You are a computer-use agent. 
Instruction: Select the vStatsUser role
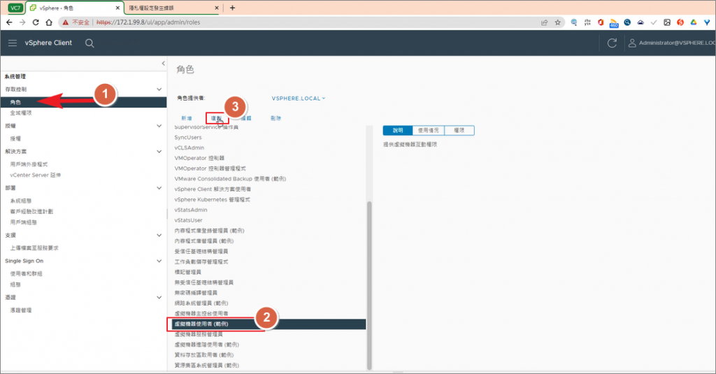click(188, 220)
